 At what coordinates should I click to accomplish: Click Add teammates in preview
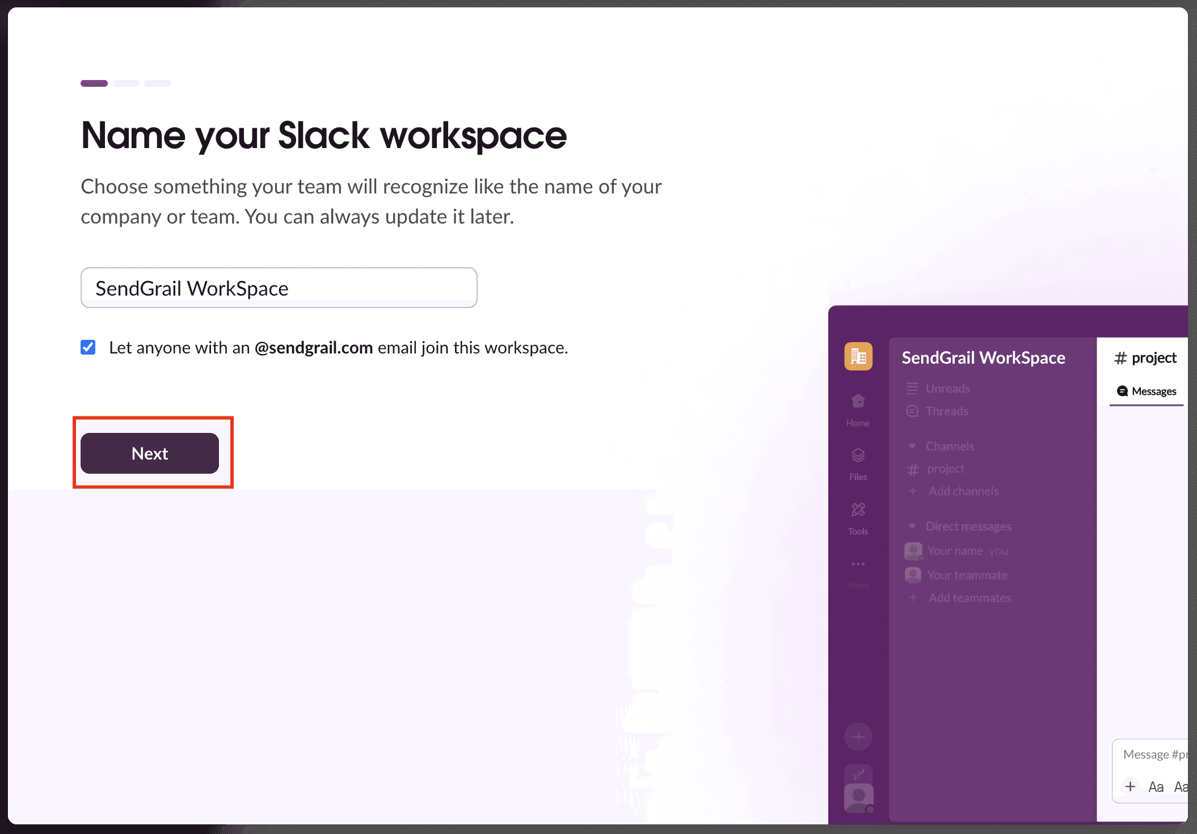click(970, 598)
